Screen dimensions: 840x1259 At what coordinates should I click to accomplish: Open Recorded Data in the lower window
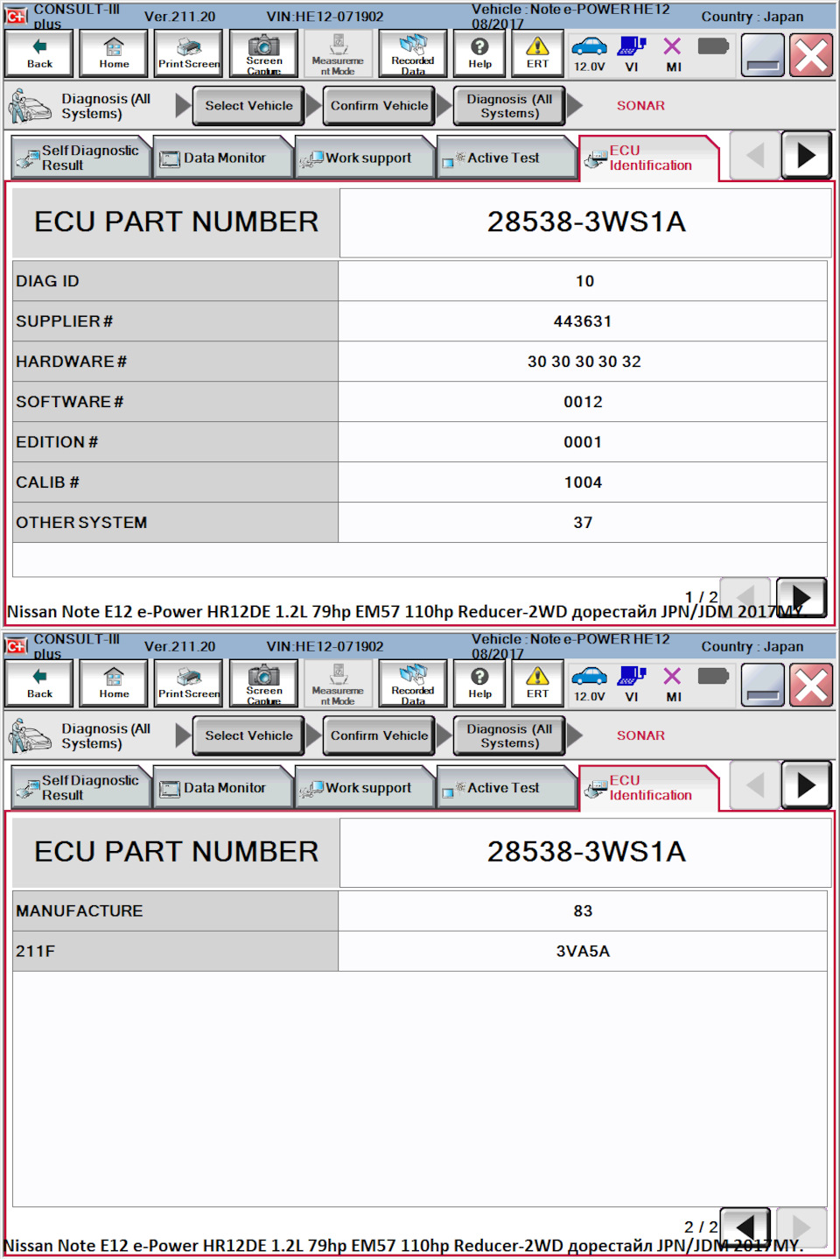413,683
